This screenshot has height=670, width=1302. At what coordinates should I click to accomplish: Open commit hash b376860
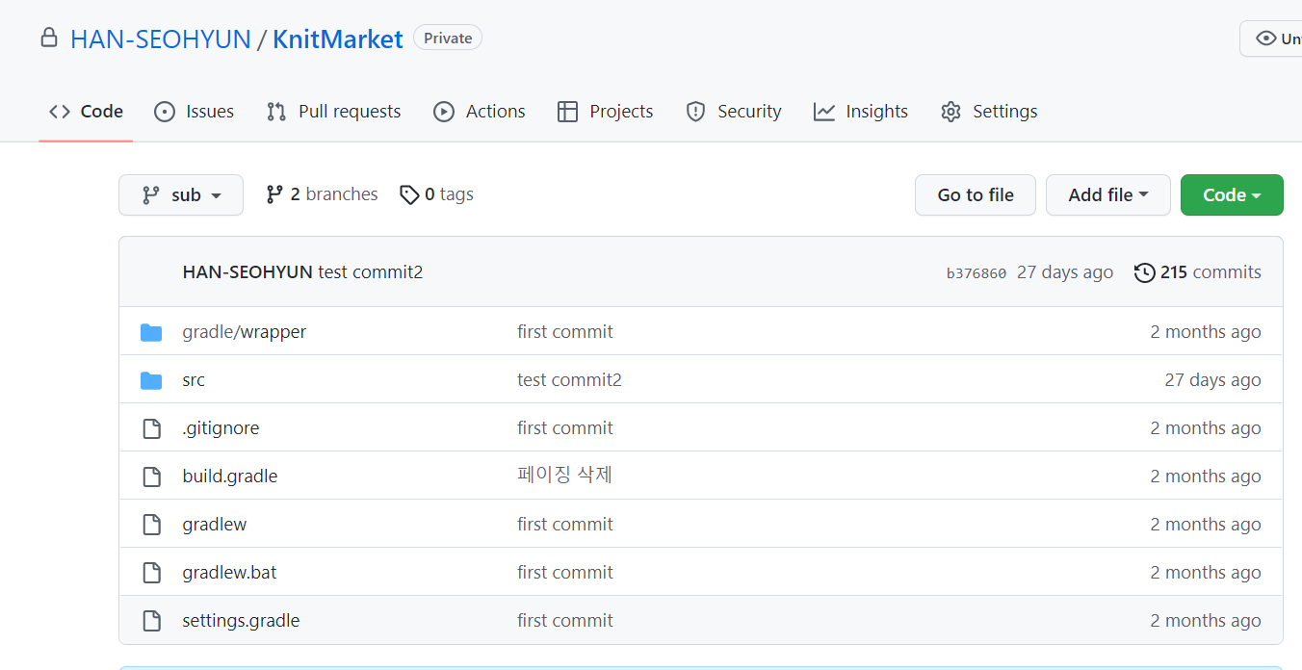coord(976,273)
